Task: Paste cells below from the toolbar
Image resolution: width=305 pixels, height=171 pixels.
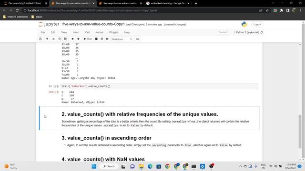Action: [66, 39]
